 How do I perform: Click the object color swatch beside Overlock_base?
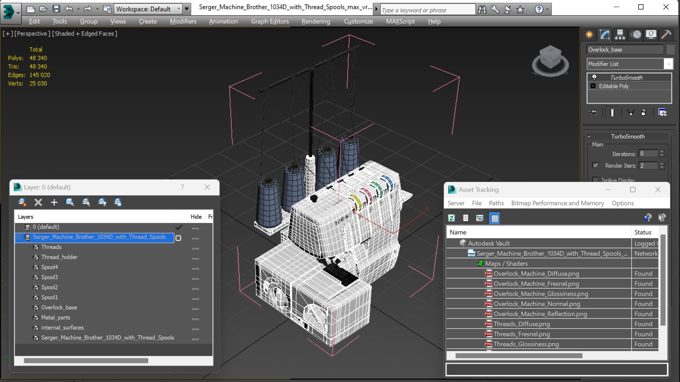tap(670, 49)
